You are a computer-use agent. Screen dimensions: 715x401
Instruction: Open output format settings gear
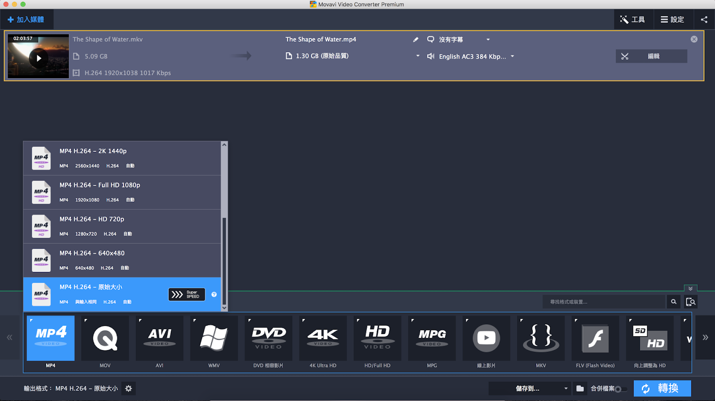[x=129, y=388]
